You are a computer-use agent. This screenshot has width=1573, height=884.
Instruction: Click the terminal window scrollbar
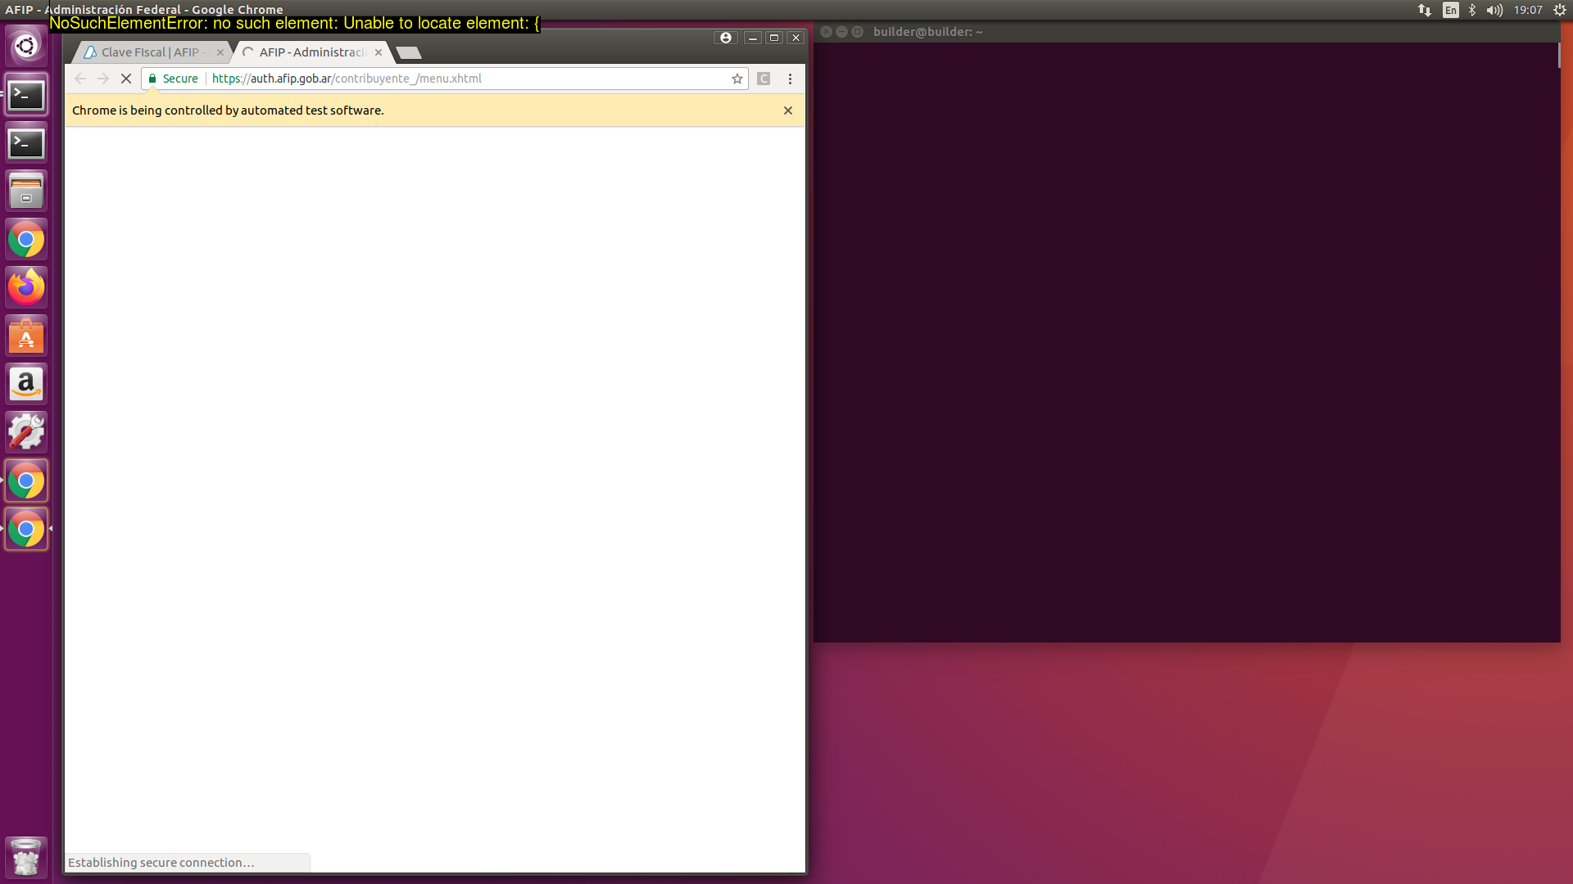pos(1558,56)
